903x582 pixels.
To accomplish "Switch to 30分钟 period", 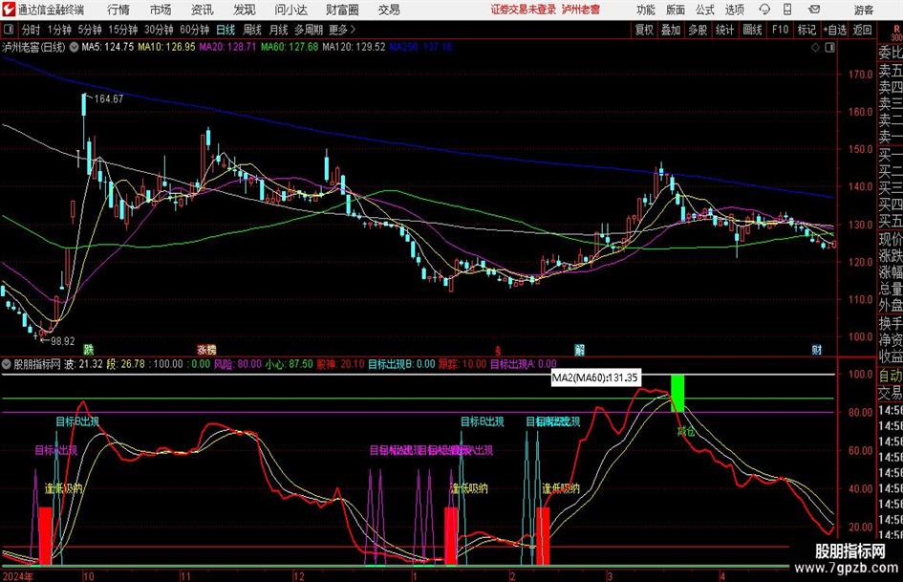I will [159, 30].
